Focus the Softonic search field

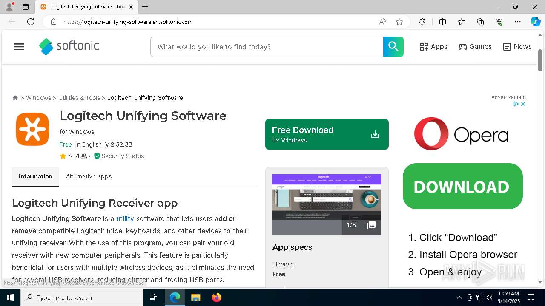pyautogui.click(x=267, y=47)
